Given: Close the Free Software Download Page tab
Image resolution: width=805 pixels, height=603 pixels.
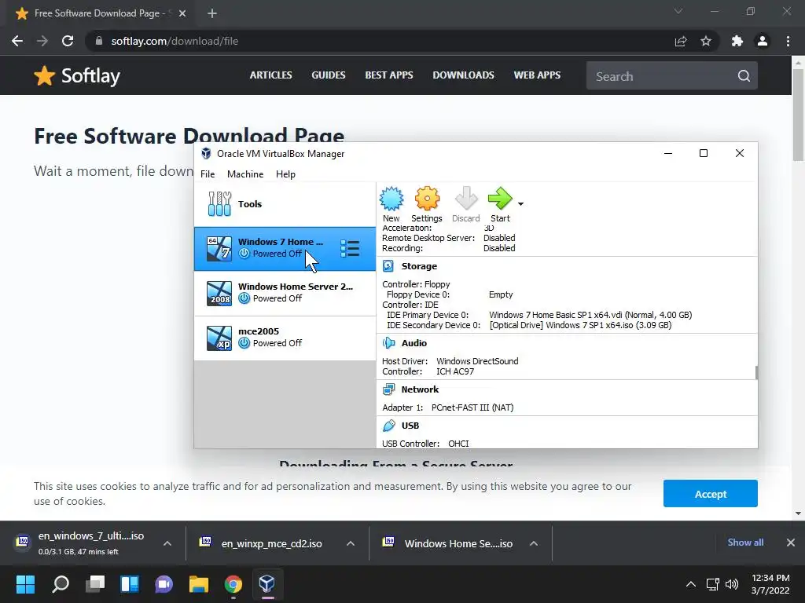Looking at the screenshot, I should 182,13.
